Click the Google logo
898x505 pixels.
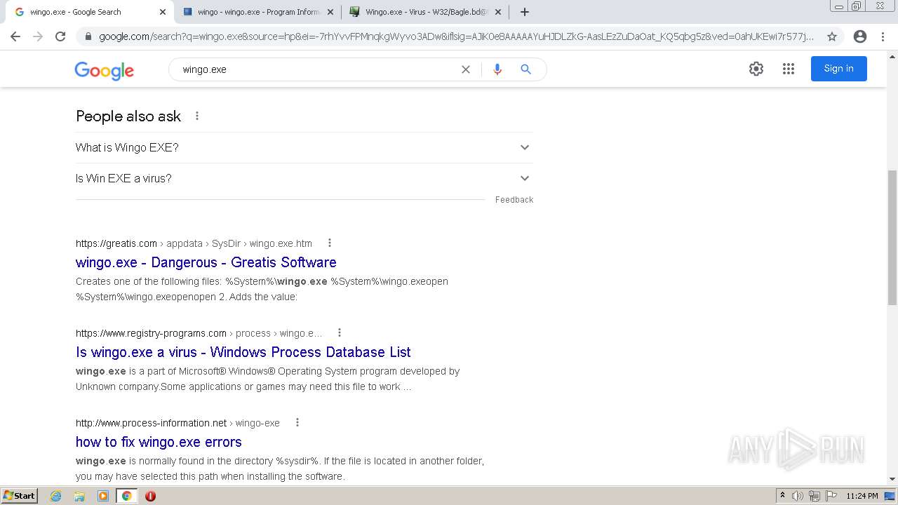point(104,70)
